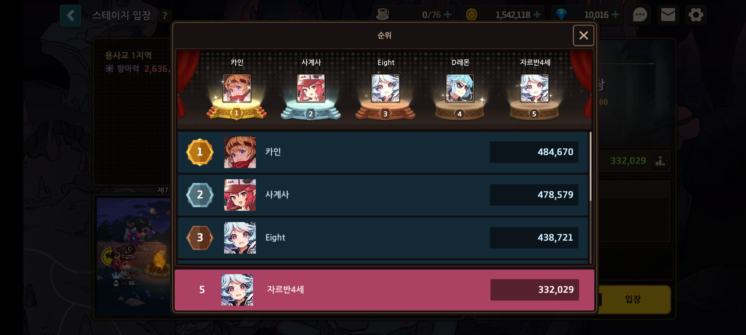Open the settings gear
The image size is (746, 335).
696,15
